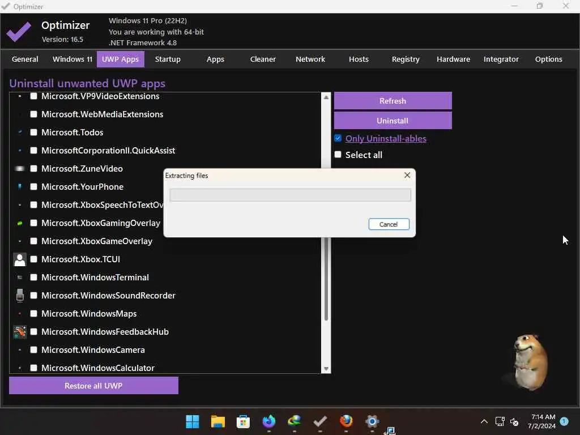Open the Options tab

tap(548, 59)
